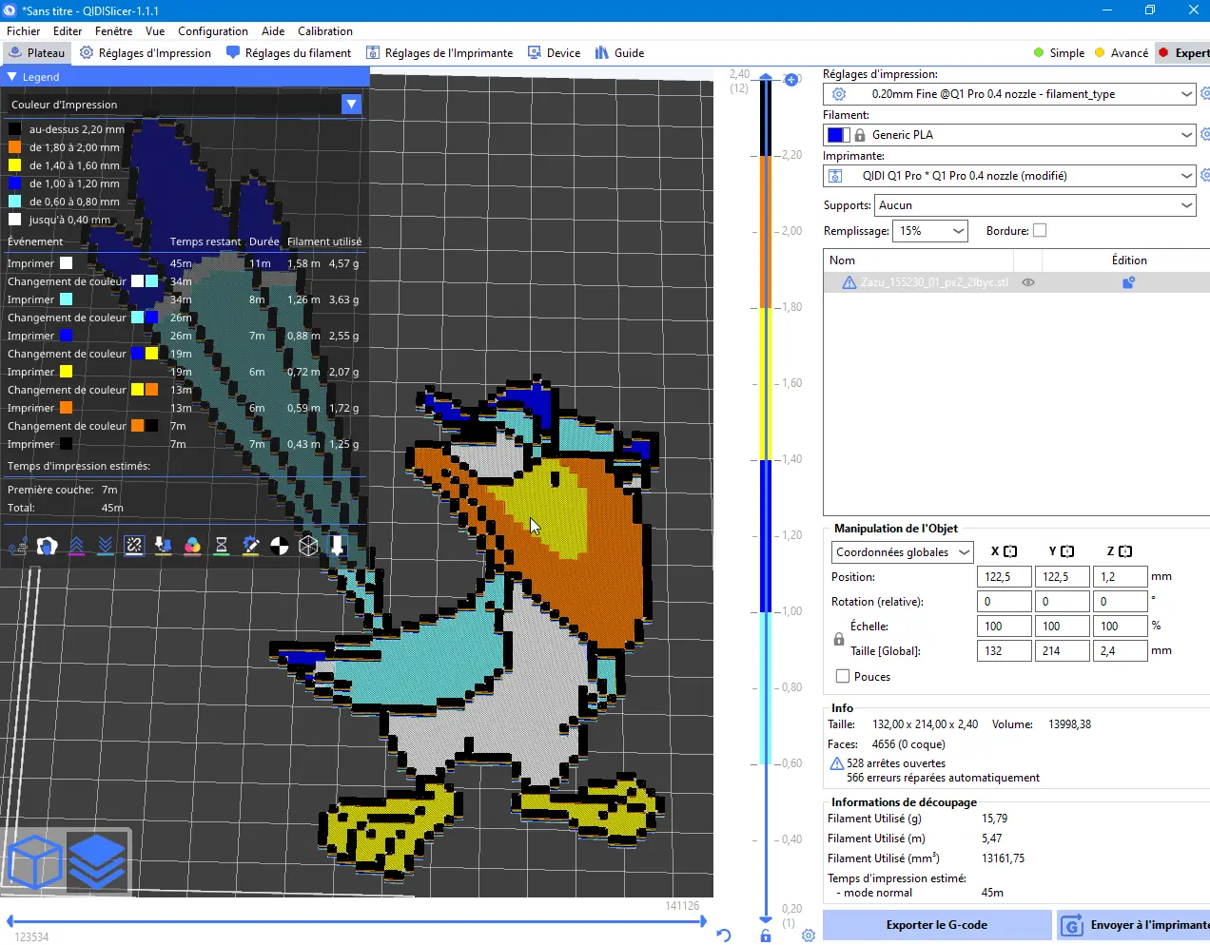Collapse the Legend panel

pos(12,77)
